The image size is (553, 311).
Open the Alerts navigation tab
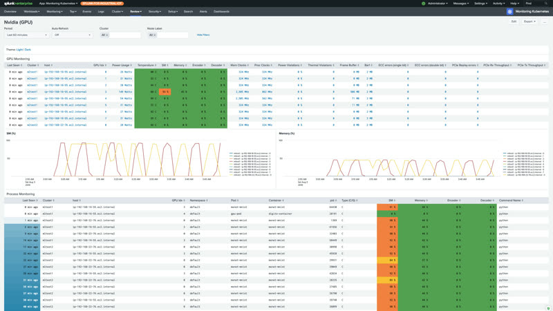tap(203, 12)
